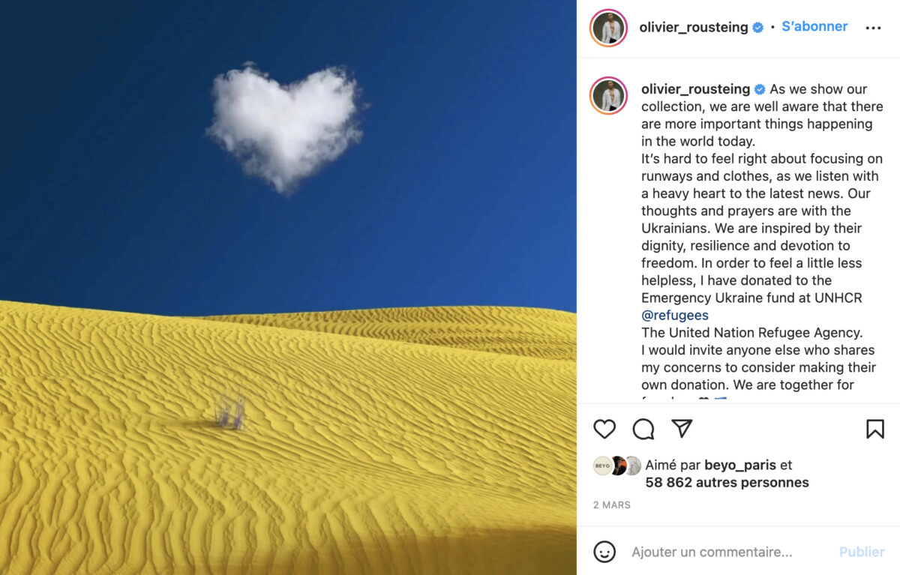The height and width of the screenshot is (575, 900).
Task: Save post with the bookmark icon
Action: [x=874, y=429]
